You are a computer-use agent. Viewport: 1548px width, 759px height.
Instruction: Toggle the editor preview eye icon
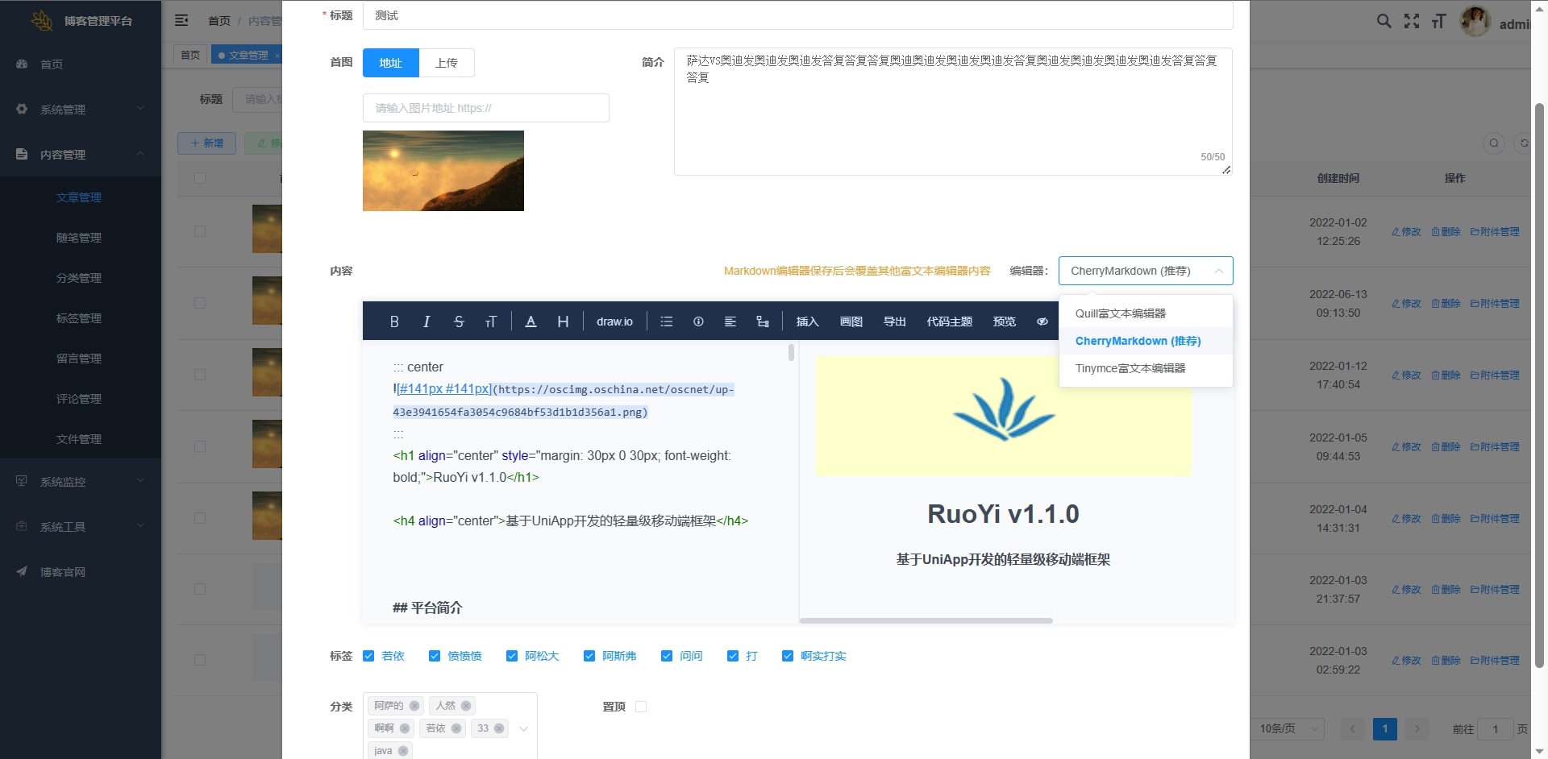pos(1042,321)
